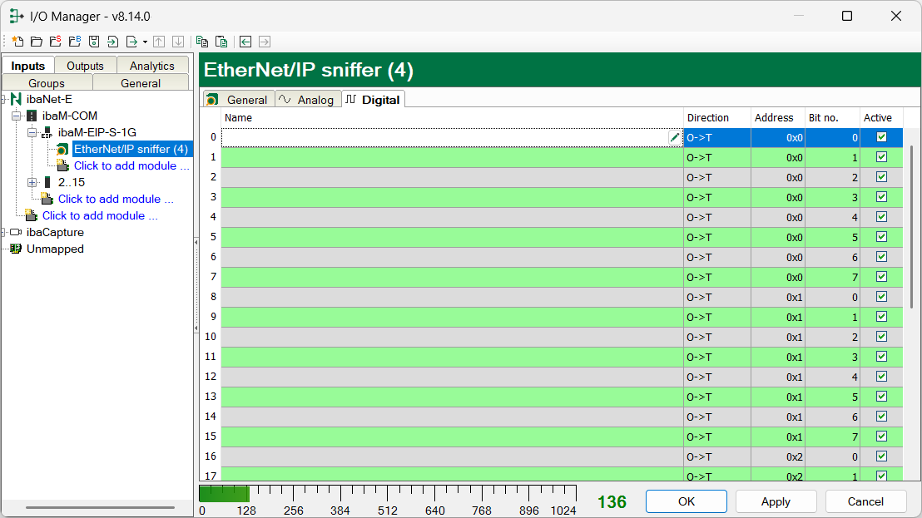
Task: Click 'Click to add module' under ibaM-COM
Action: [115, 199]
